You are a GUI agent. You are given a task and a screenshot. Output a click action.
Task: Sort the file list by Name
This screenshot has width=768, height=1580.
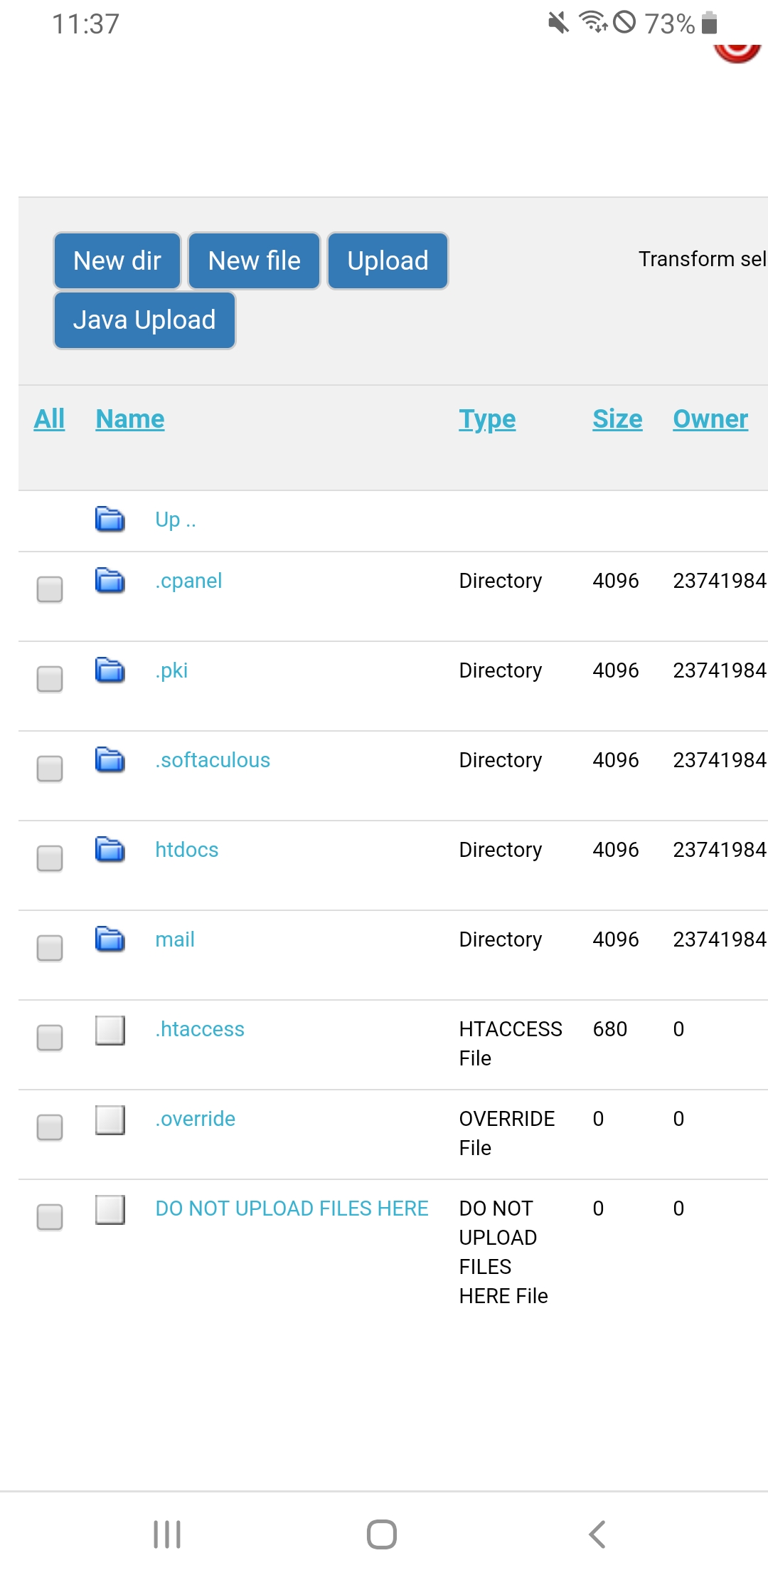click(130, 419)
